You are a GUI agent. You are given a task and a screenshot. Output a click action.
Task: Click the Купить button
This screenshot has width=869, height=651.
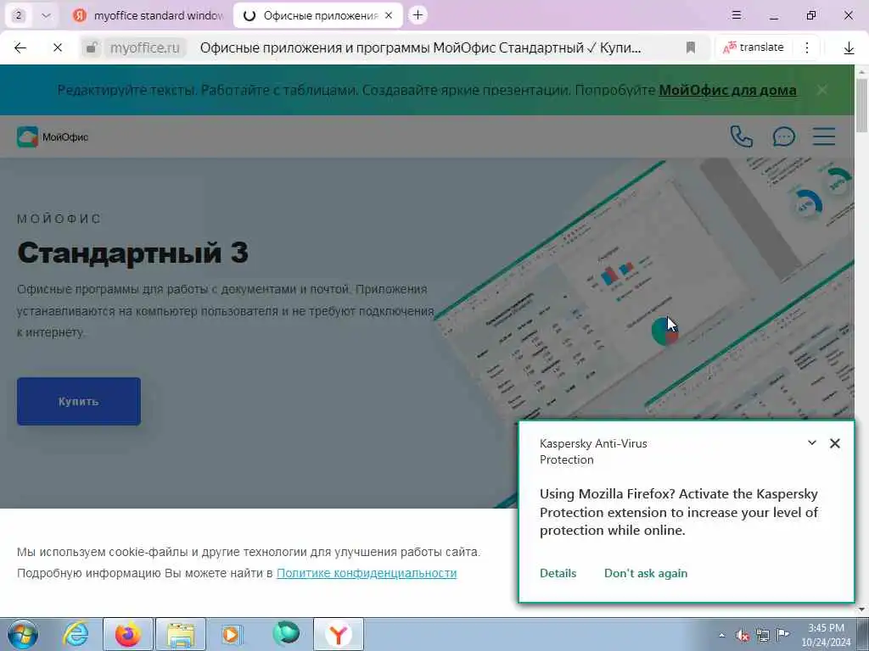click(x=79, y=401)
